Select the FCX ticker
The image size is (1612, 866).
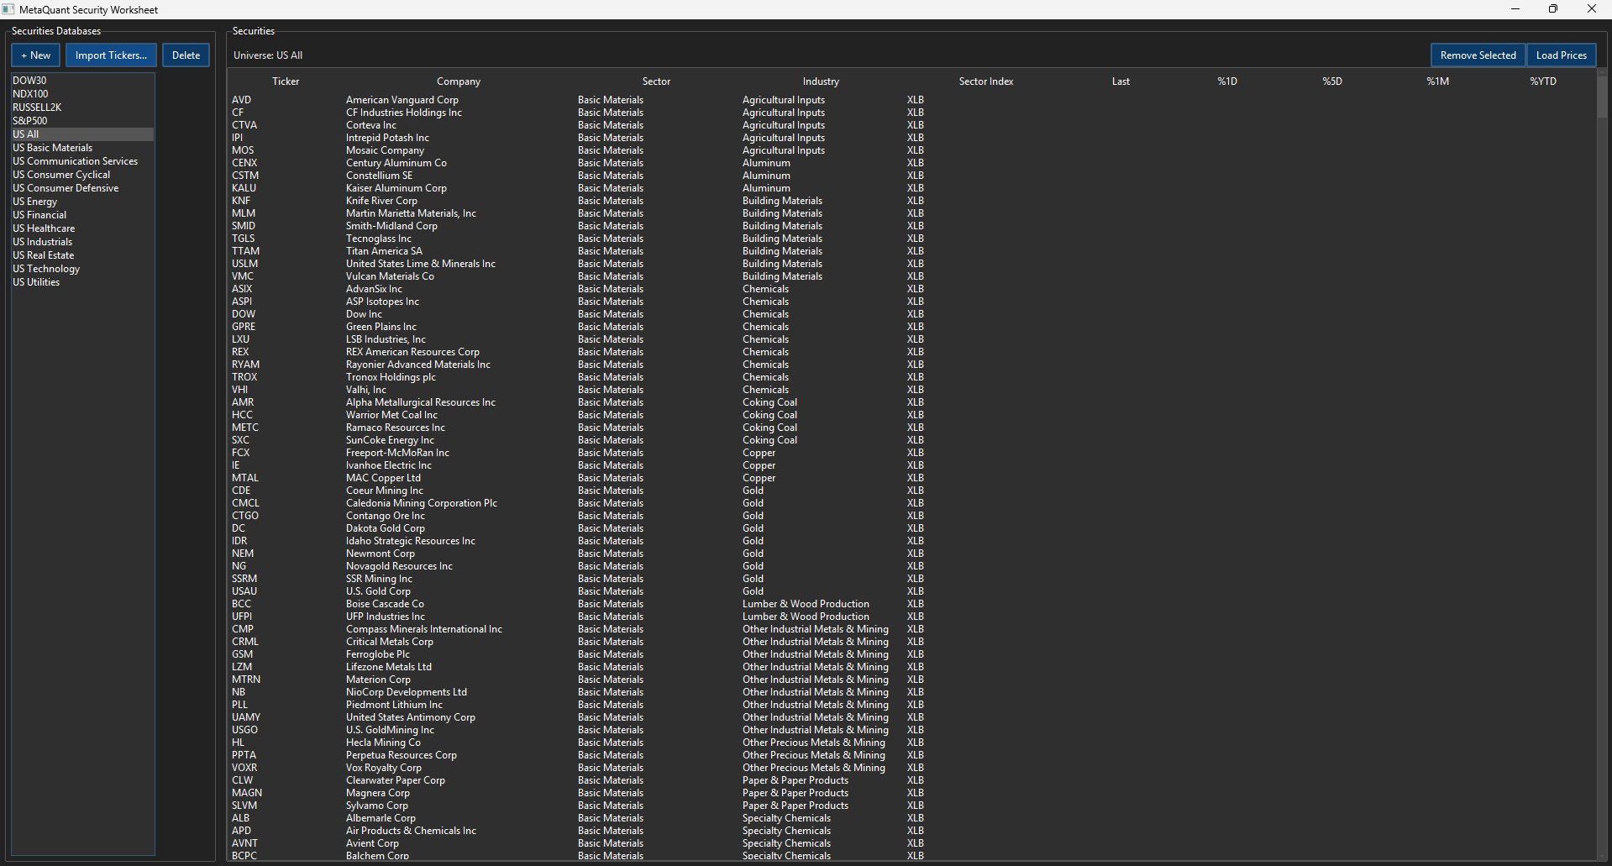pos(241,453)
